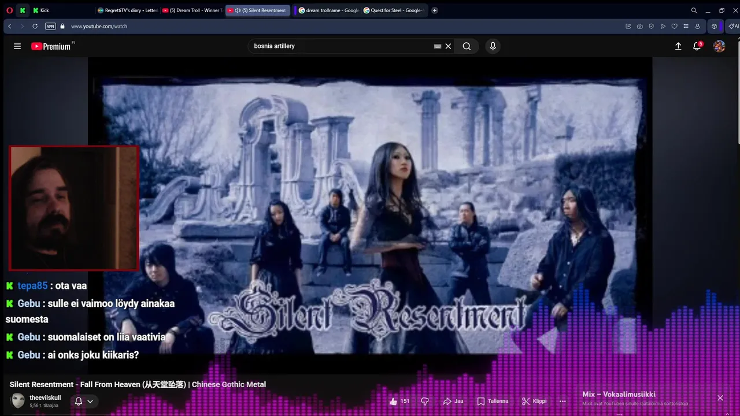The width and height of the screenshot is (740, 416).
Task: Click chat message "suomalaiset on liia vaativia"
Action: tap(107, 337)
